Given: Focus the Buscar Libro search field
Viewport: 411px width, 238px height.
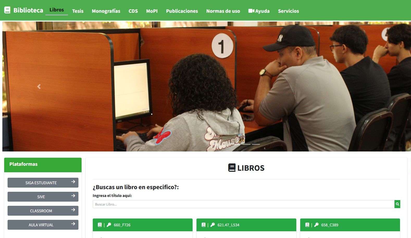Looking at the screenshot, I should [x=244, y=204].
